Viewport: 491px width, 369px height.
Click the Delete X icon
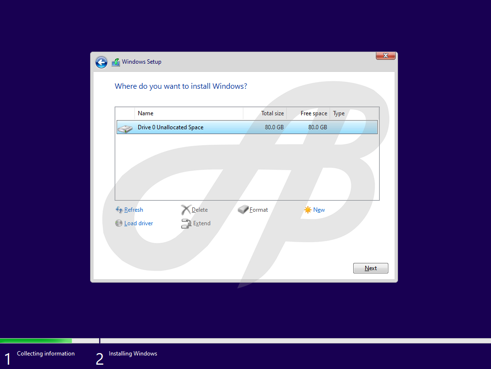pos(186,210)
